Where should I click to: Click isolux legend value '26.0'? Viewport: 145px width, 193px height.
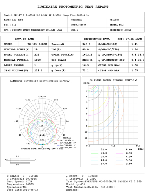[104, 160]
